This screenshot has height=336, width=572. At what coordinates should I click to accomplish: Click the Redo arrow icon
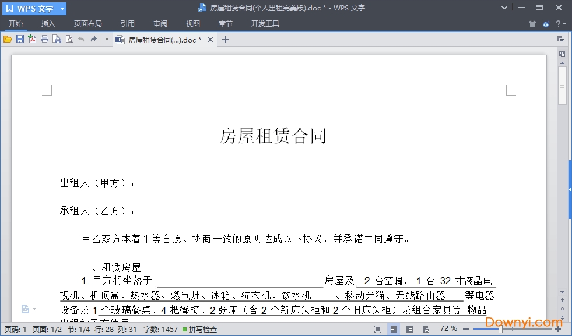pyautogui.click(x=93, y=40)
